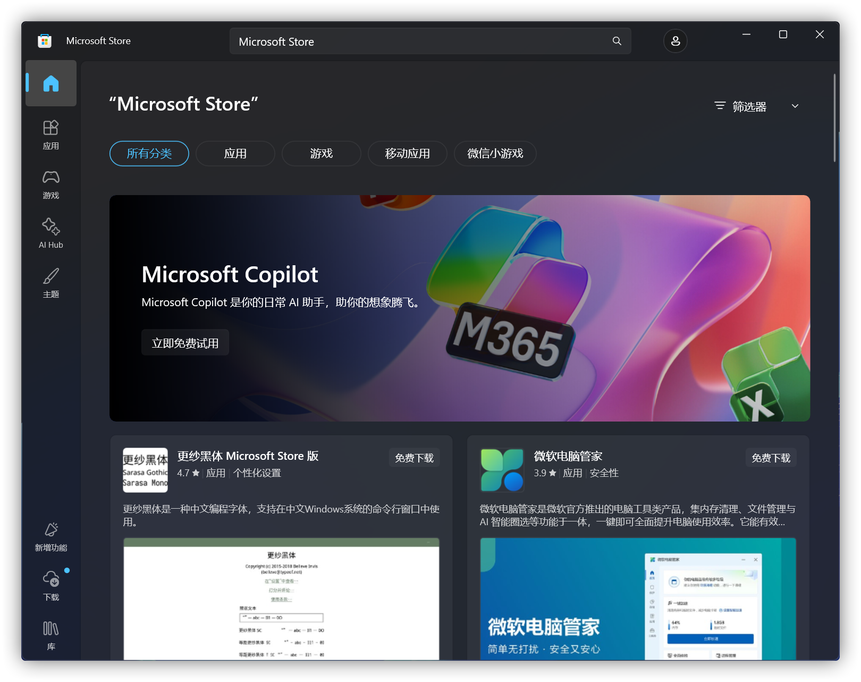Select the 所有分类 category tab
The height and width of the screenshot is (682, 861).
coord(149,154)
